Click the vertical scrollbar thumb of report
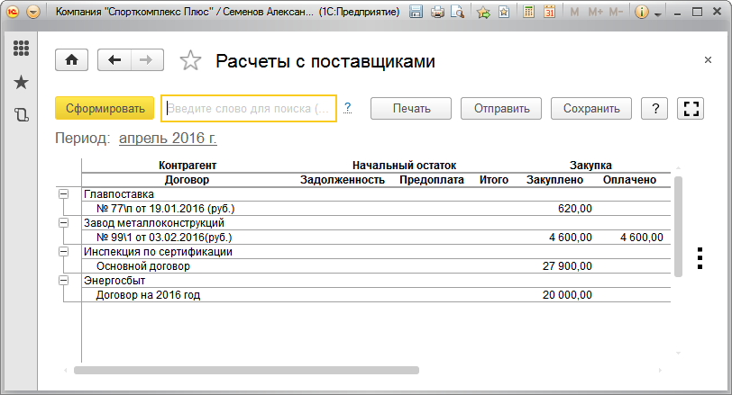The width and height of the screenshot is (732, 395). (x=678, y=227)
